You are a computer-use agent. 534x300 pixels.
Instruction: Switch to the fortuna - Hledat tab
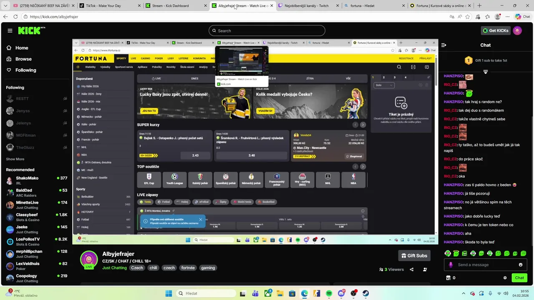click(374, 6)
